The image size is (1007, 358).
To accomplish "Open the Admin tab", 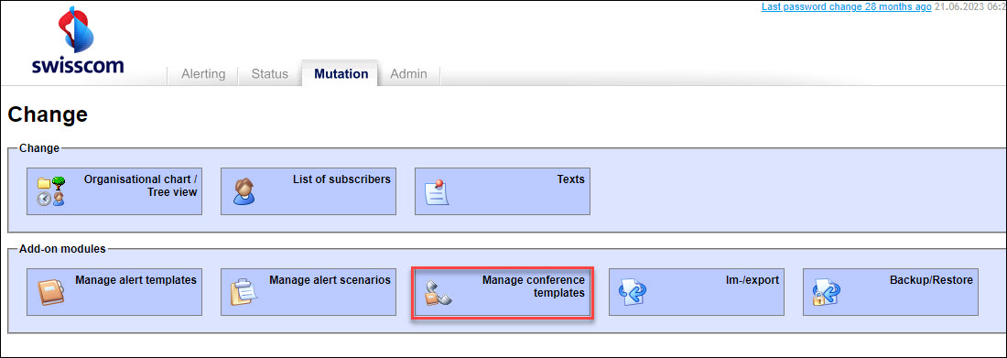I will (408, 74).
